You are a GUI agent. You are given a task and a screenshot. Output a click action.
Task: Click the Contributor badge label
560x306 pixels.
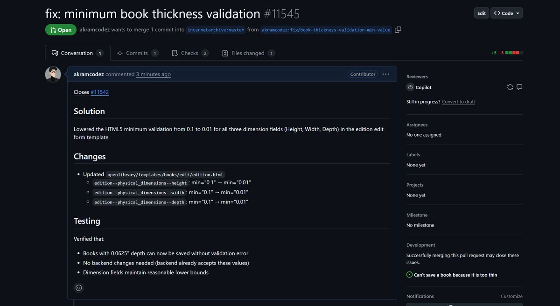coord(363,74)
